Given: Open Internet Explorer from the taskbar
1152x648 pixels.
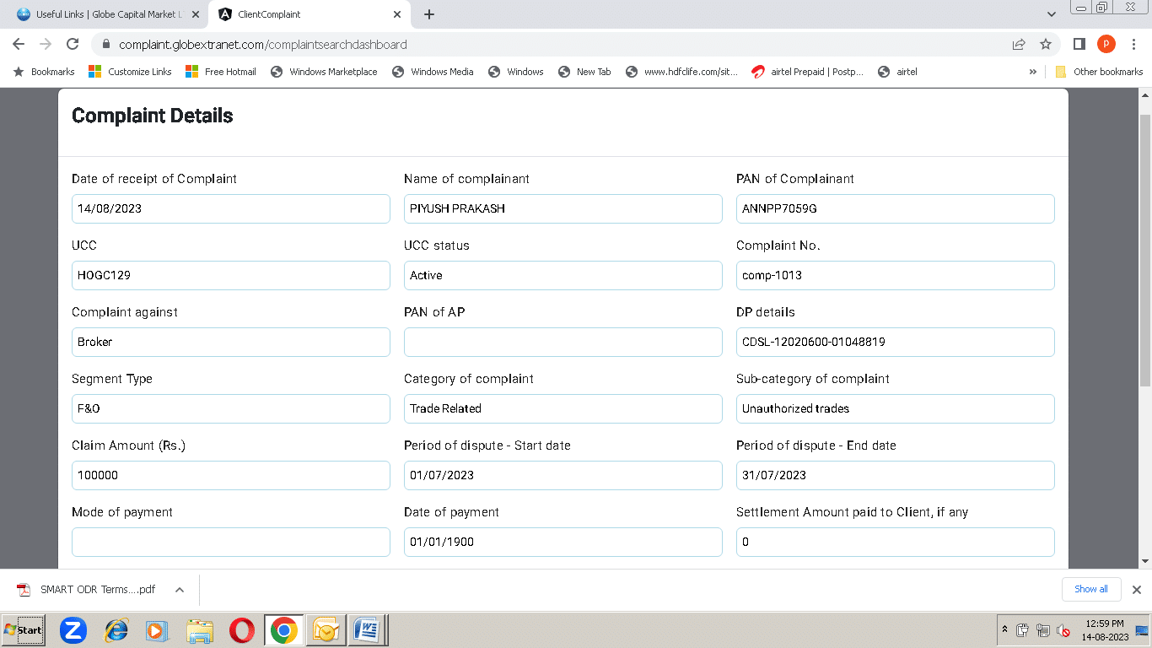Looking at the screenshot, I should 116,630.
